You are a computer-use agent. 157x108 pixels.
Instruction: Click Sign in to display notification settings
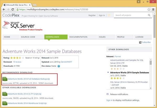109,100
